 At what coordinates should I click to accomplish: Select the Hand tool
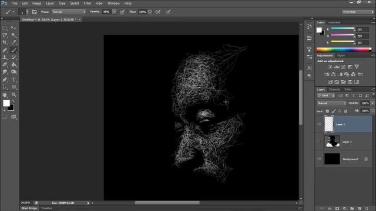tap(5, 95)
